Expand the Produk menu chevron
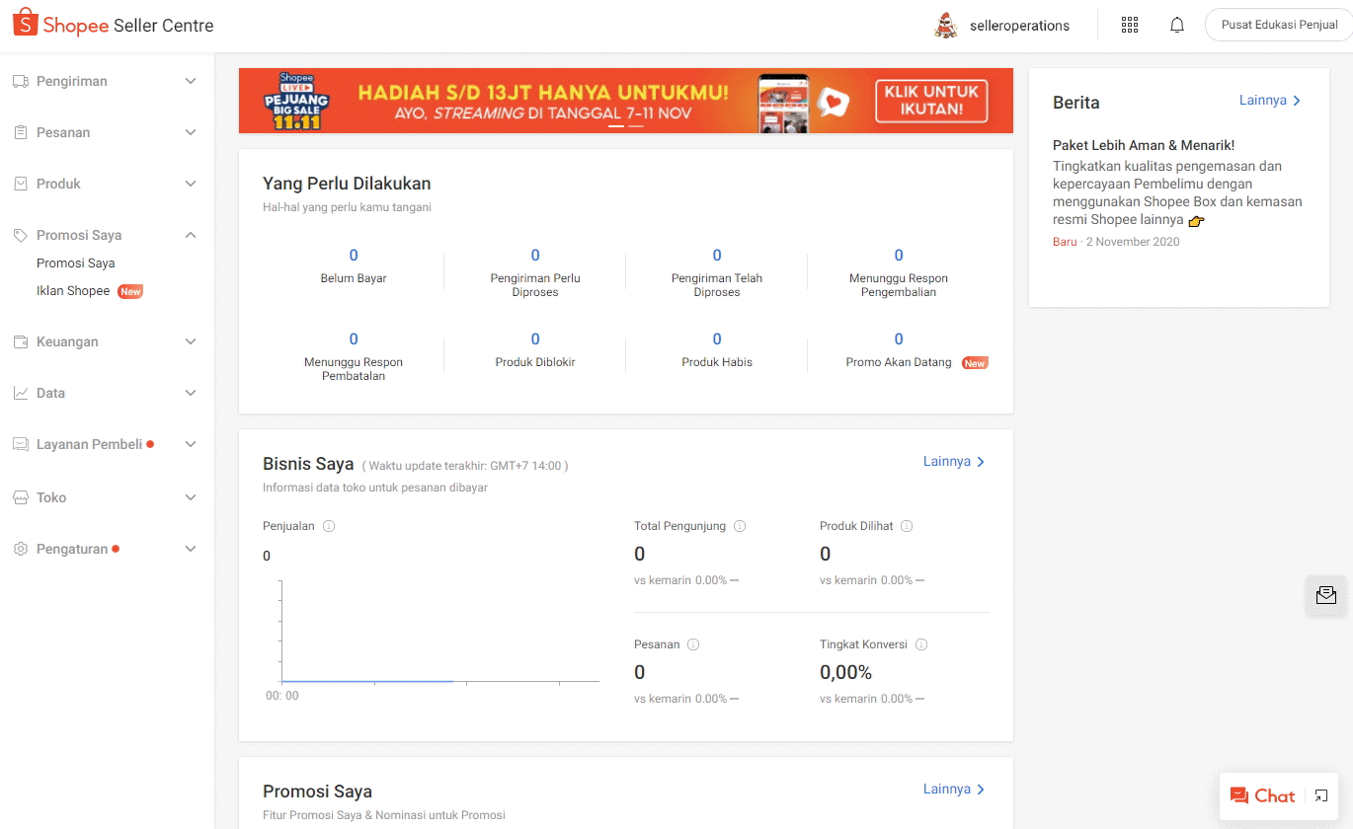 191,184
